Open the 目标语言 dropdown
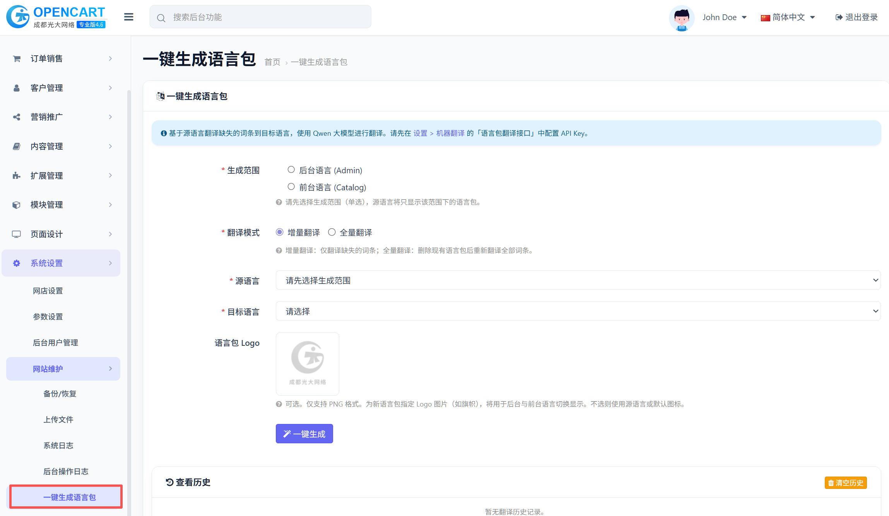 point(578,311)
